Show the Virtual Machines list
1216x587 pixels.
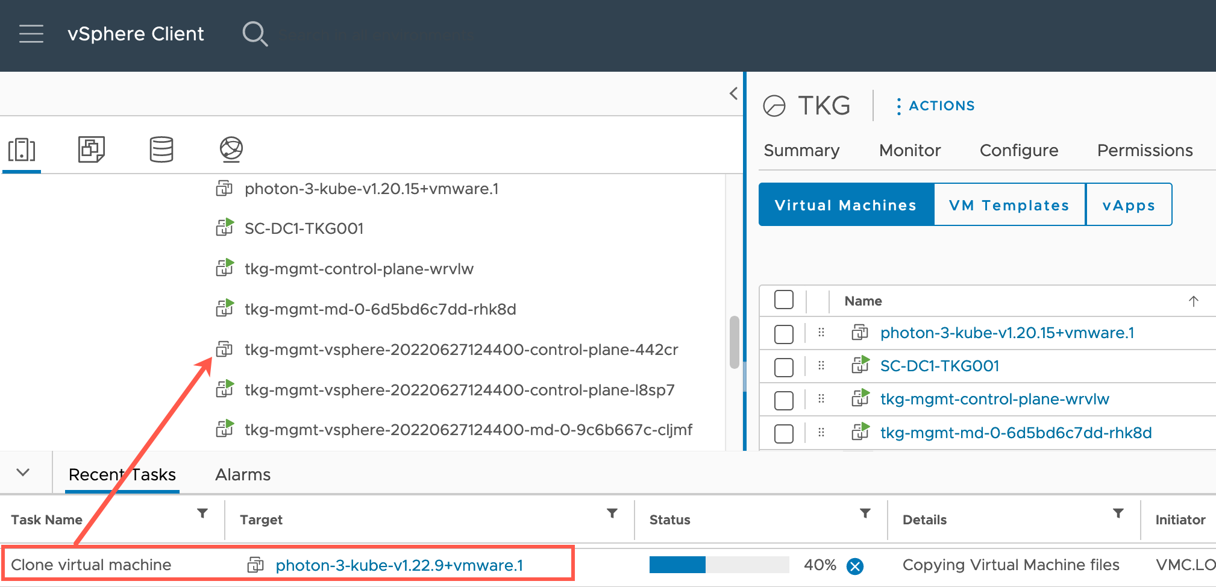coord(846,205)
